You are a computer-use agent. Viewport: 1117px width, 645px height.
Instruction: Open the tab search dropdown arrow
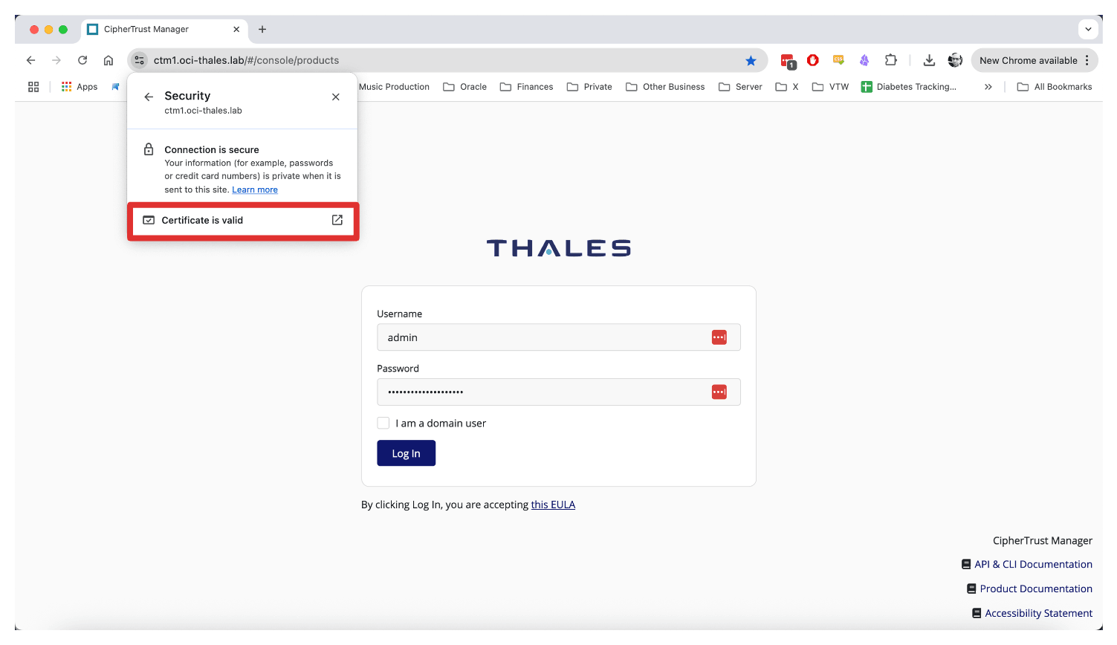tap(1088, 29)
